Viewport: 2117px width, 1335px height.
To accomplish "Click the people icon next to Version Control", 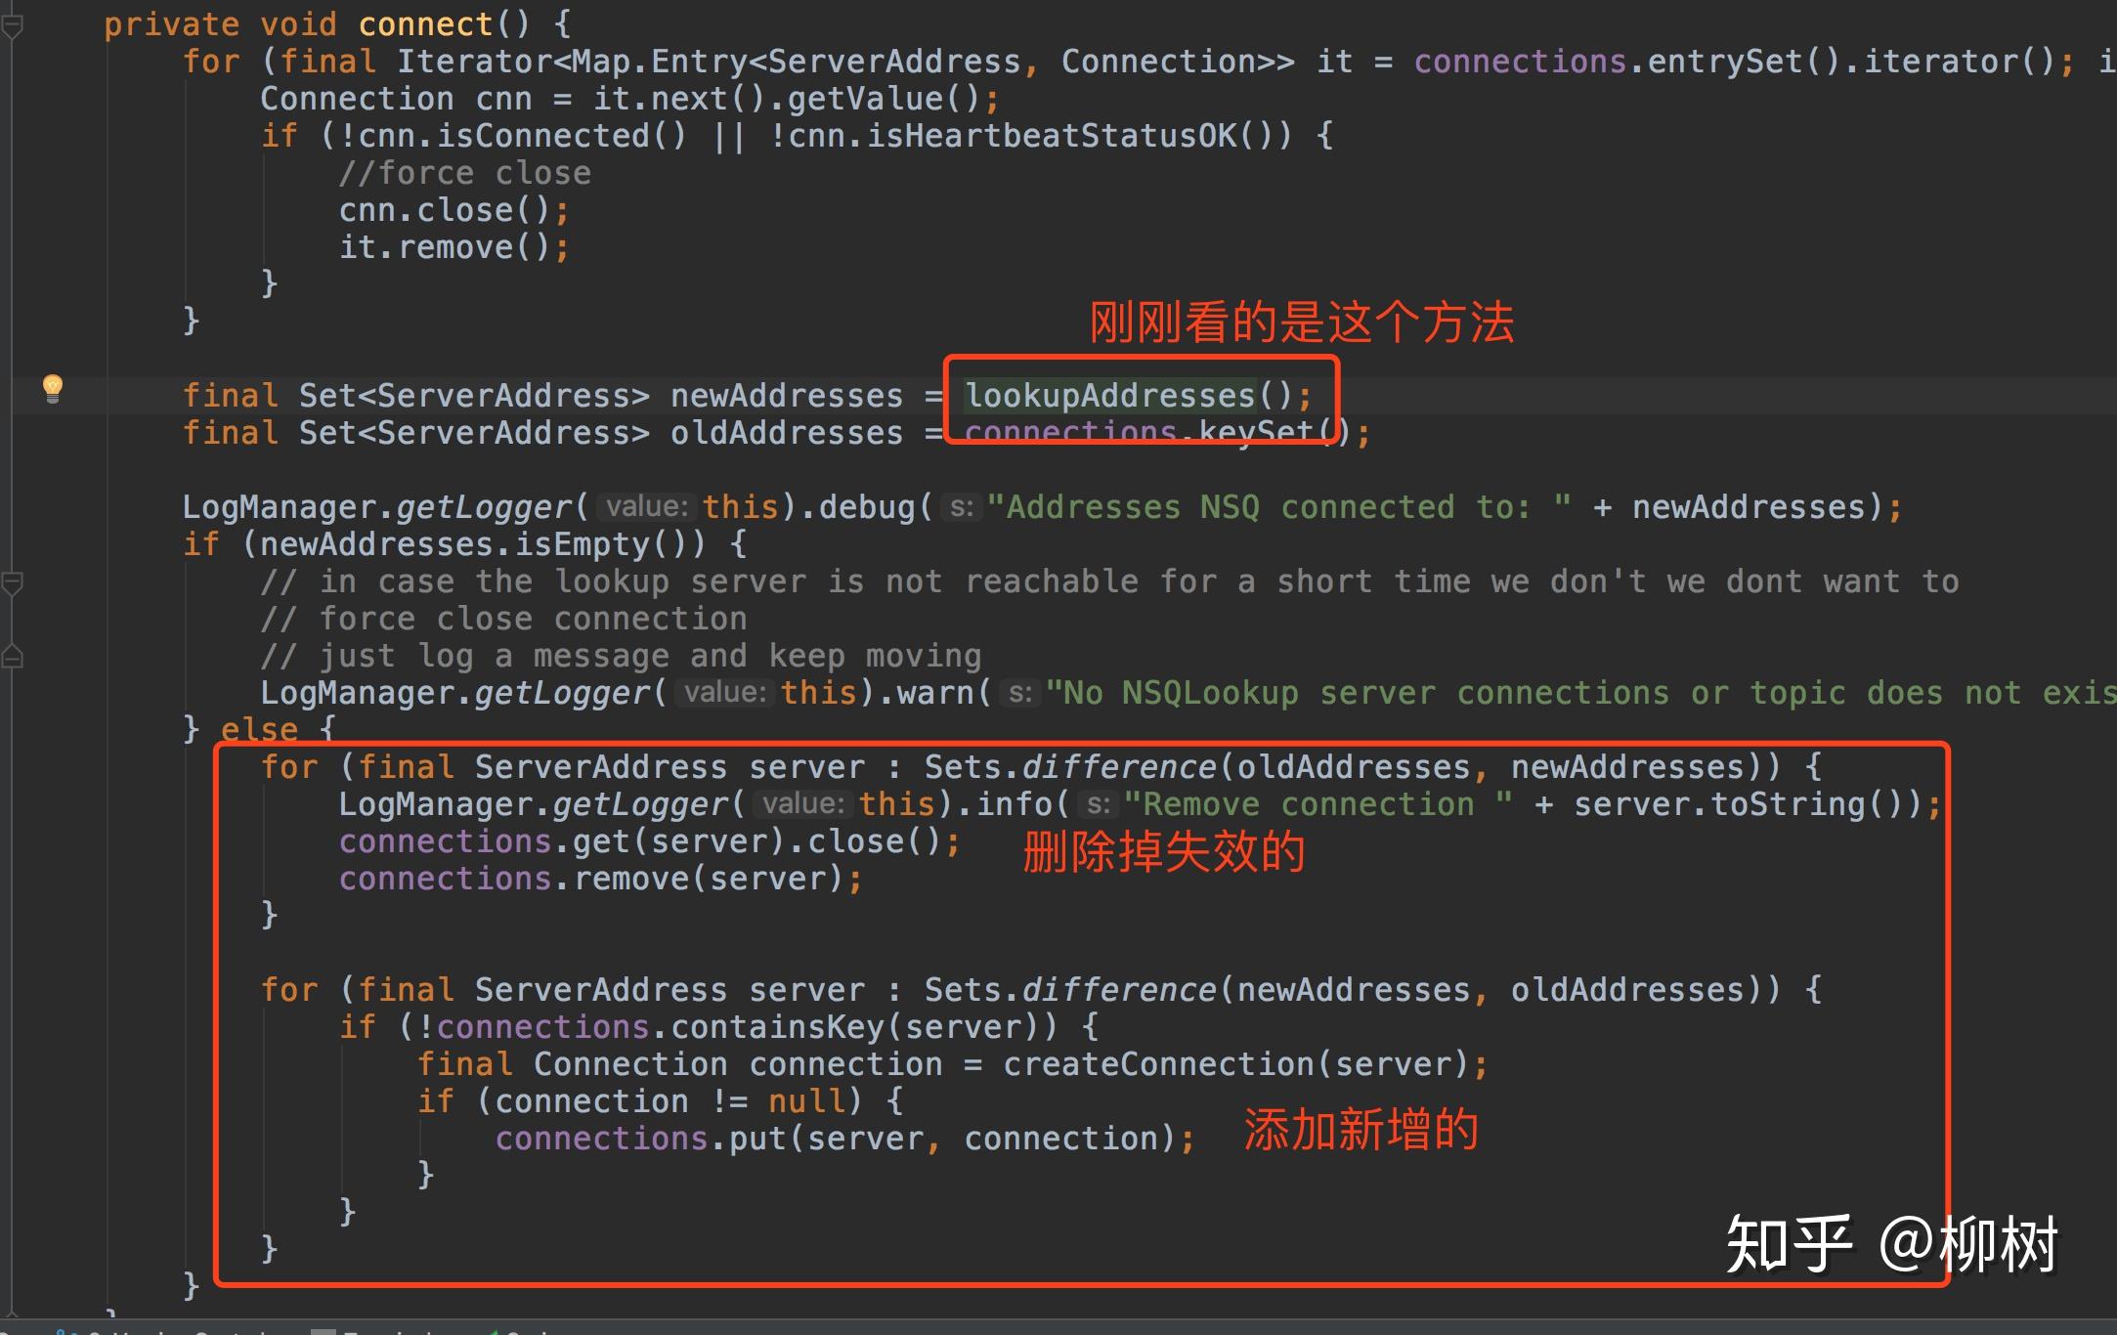I will tap(66, 1331).
